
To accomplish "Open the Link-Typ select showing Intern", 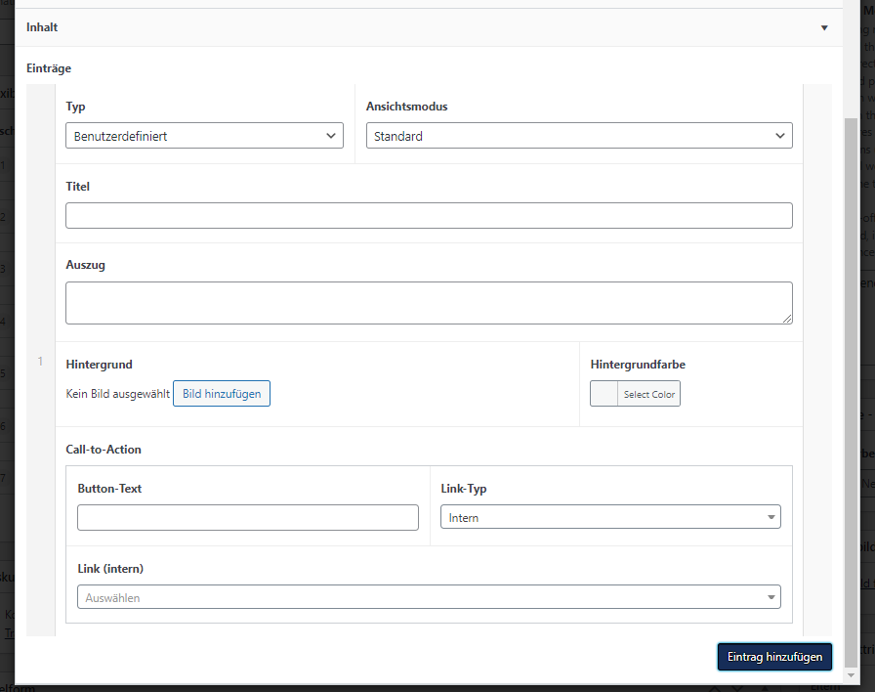I will (609, 517).
